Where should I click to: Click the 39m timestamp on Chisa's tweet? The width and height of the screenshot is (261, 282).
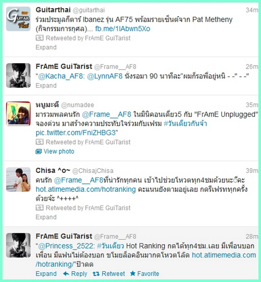252,171
